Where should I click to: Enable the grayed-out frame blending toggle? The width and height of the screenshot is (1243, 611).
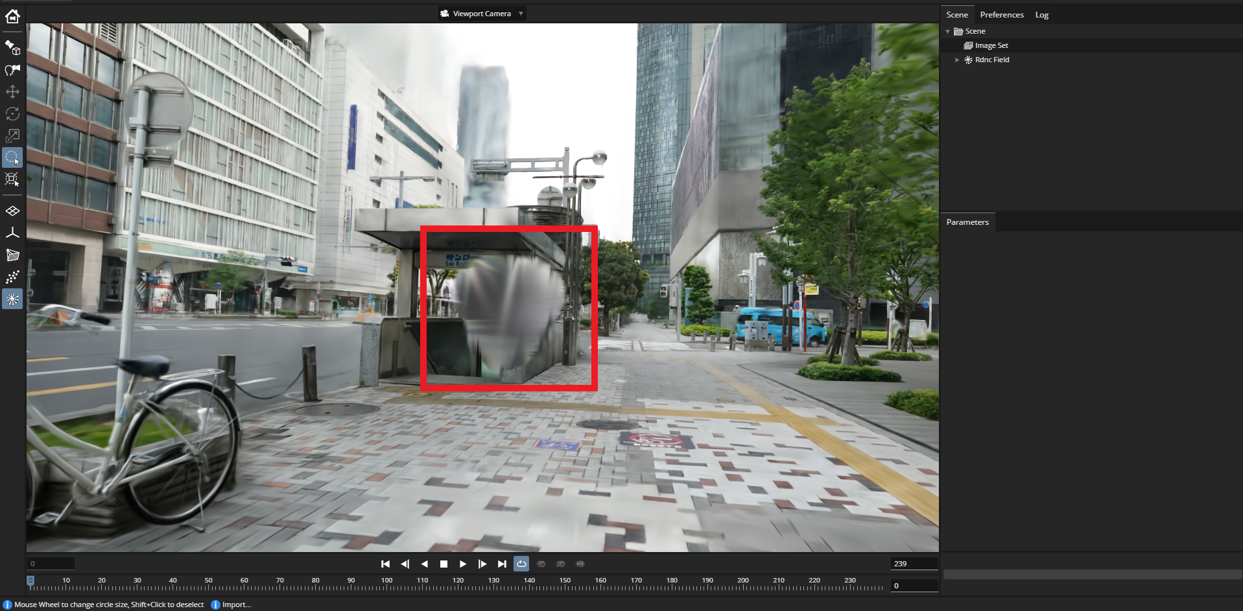point(560,564)
